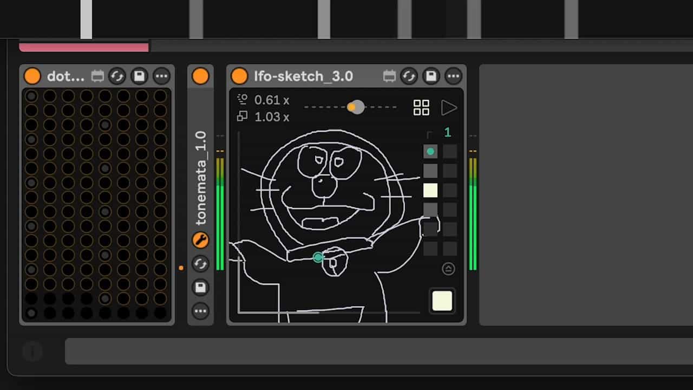Viewport: 693px width, 390px height.
Task: Click the corner bracket icon beside the 1
Action: pos(430,134)
